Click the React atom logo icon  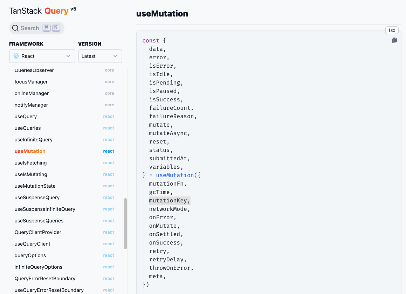[16, 56]
